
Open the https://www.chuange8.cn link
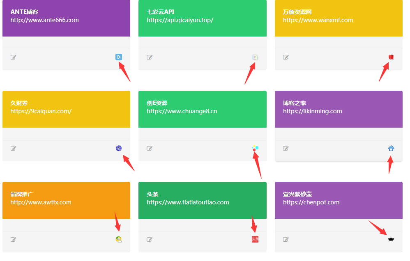[182, 111]
